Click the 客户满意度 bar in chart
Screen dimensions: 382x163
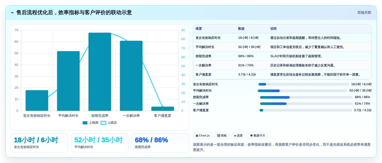(x=163, y=109)
